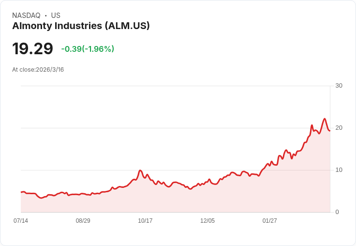This screenshot has width=356, height=246.
Task: Click the At close:2026/3/16 timestamp
Action: (x=38, y=70)
